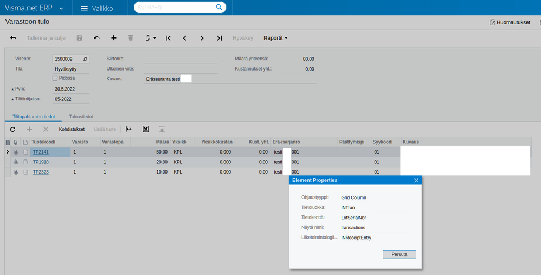Screen dimensions: 541x275
Task: Click note icon in TP1918 row
Action: [25, 162]
